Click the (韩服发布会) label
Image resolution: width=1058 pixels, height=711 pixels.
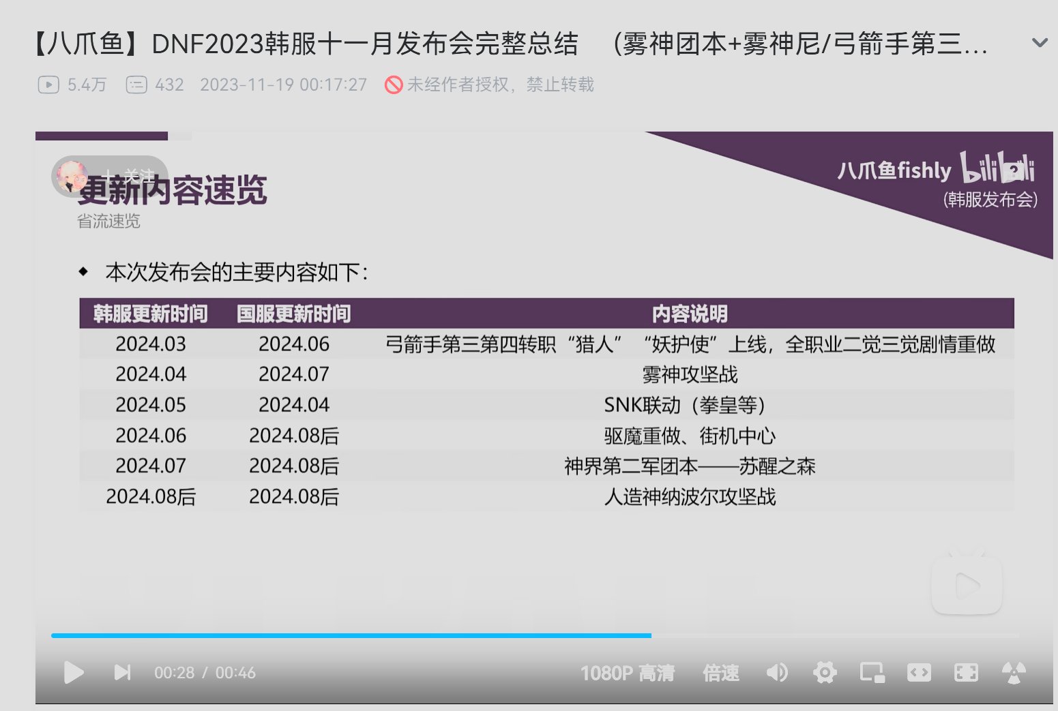click(x=990, y=200)
